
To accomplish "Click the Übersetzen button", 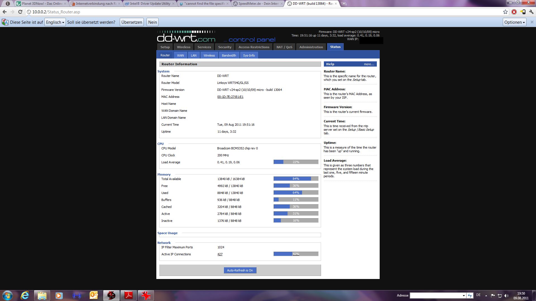I will (132, 22).
